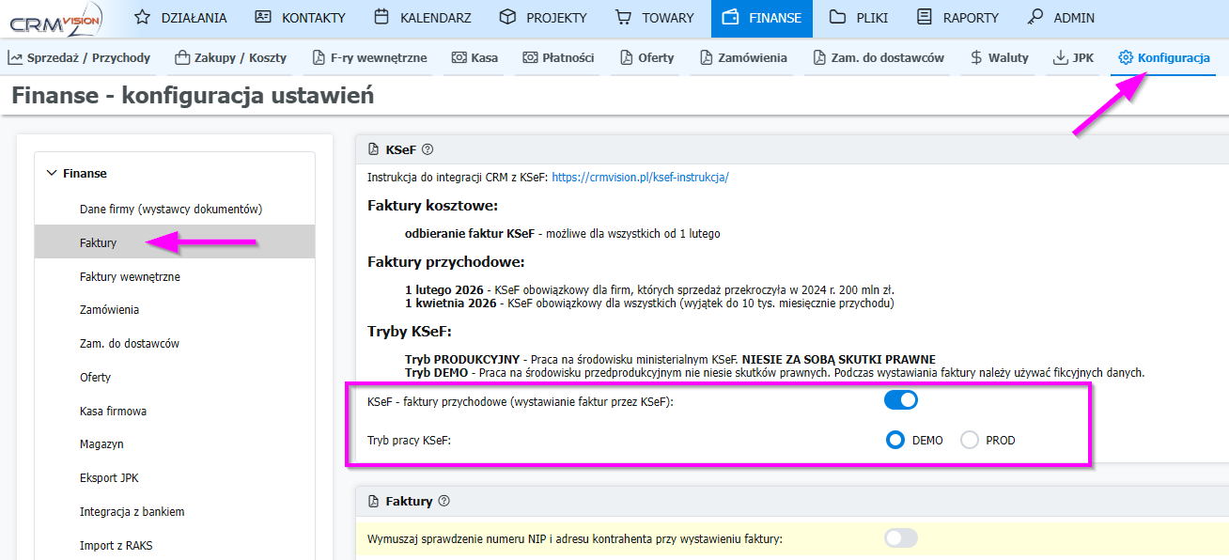This screenshot has width=1229, height=560.
Task: Open Konfiguracja gear settings
Action: [1163, 57]
